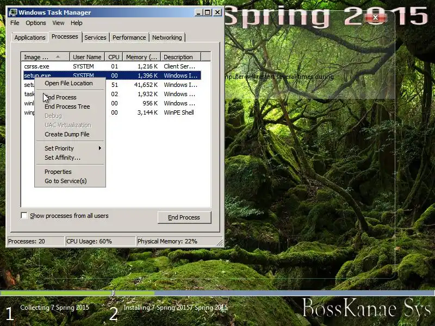
Task: Select the highlighted setup.exe SYSTEM row
Action: tap(112, 76)
